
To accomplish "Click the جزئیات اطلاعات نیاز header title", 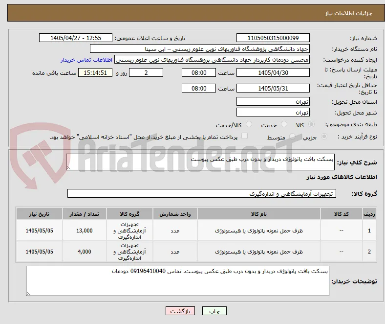I will tap(349, 13).
